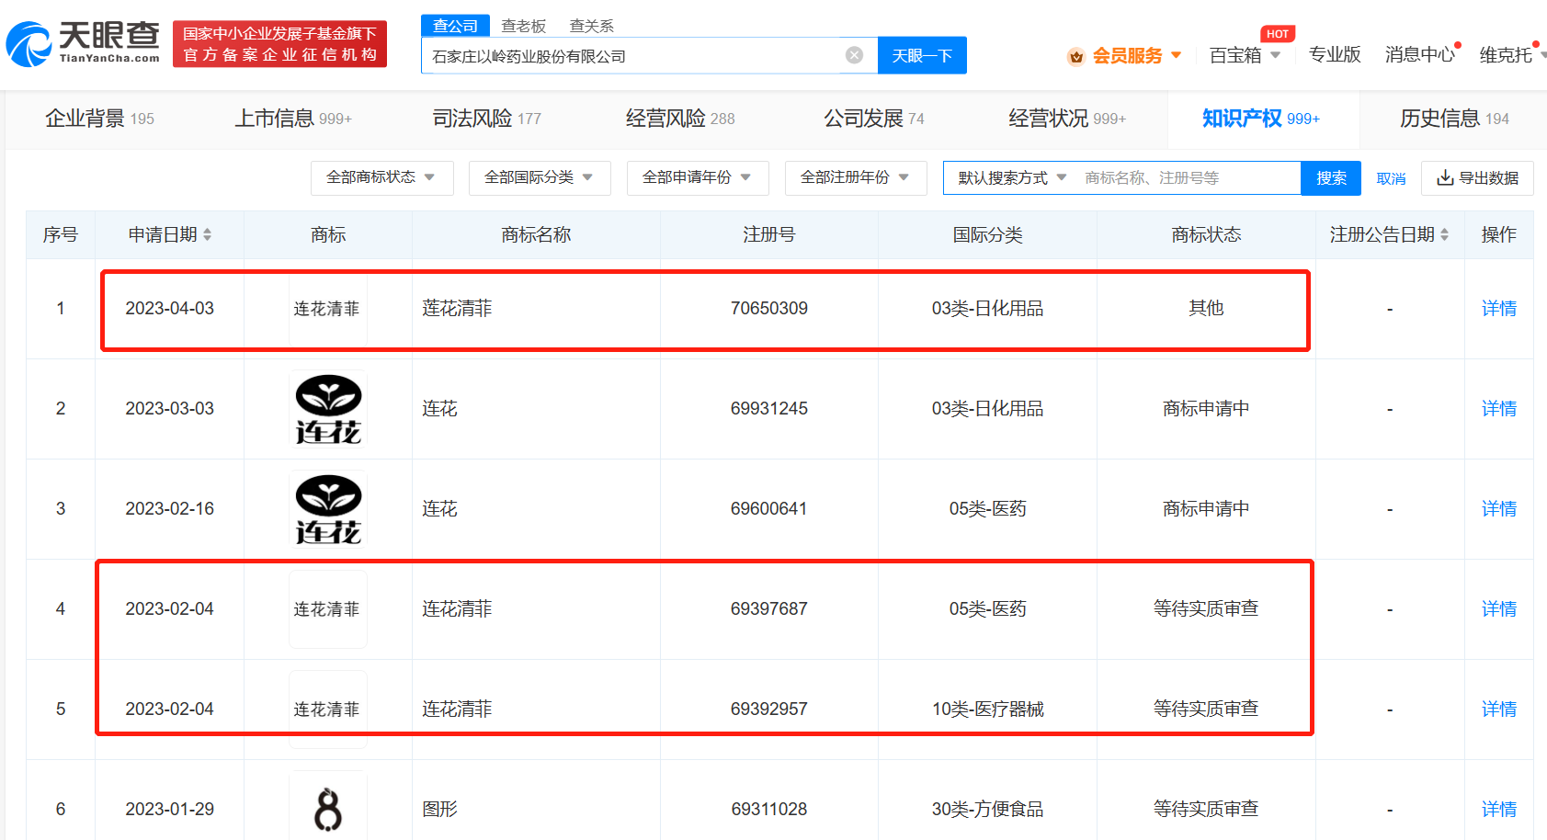
Task: Click the 商标名称、注册号等 input field
Action: point(1186,177)
